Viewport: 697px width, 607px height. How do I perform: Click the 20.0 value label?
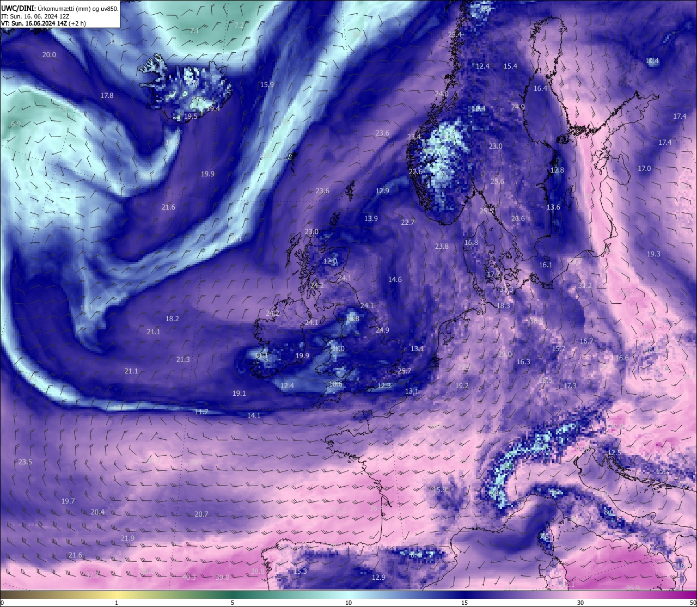click(49, 55)
